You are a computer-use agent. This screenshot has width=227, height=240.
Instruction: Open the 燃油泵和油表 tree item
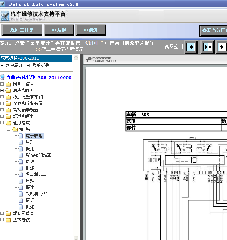(x=38, y=155)
